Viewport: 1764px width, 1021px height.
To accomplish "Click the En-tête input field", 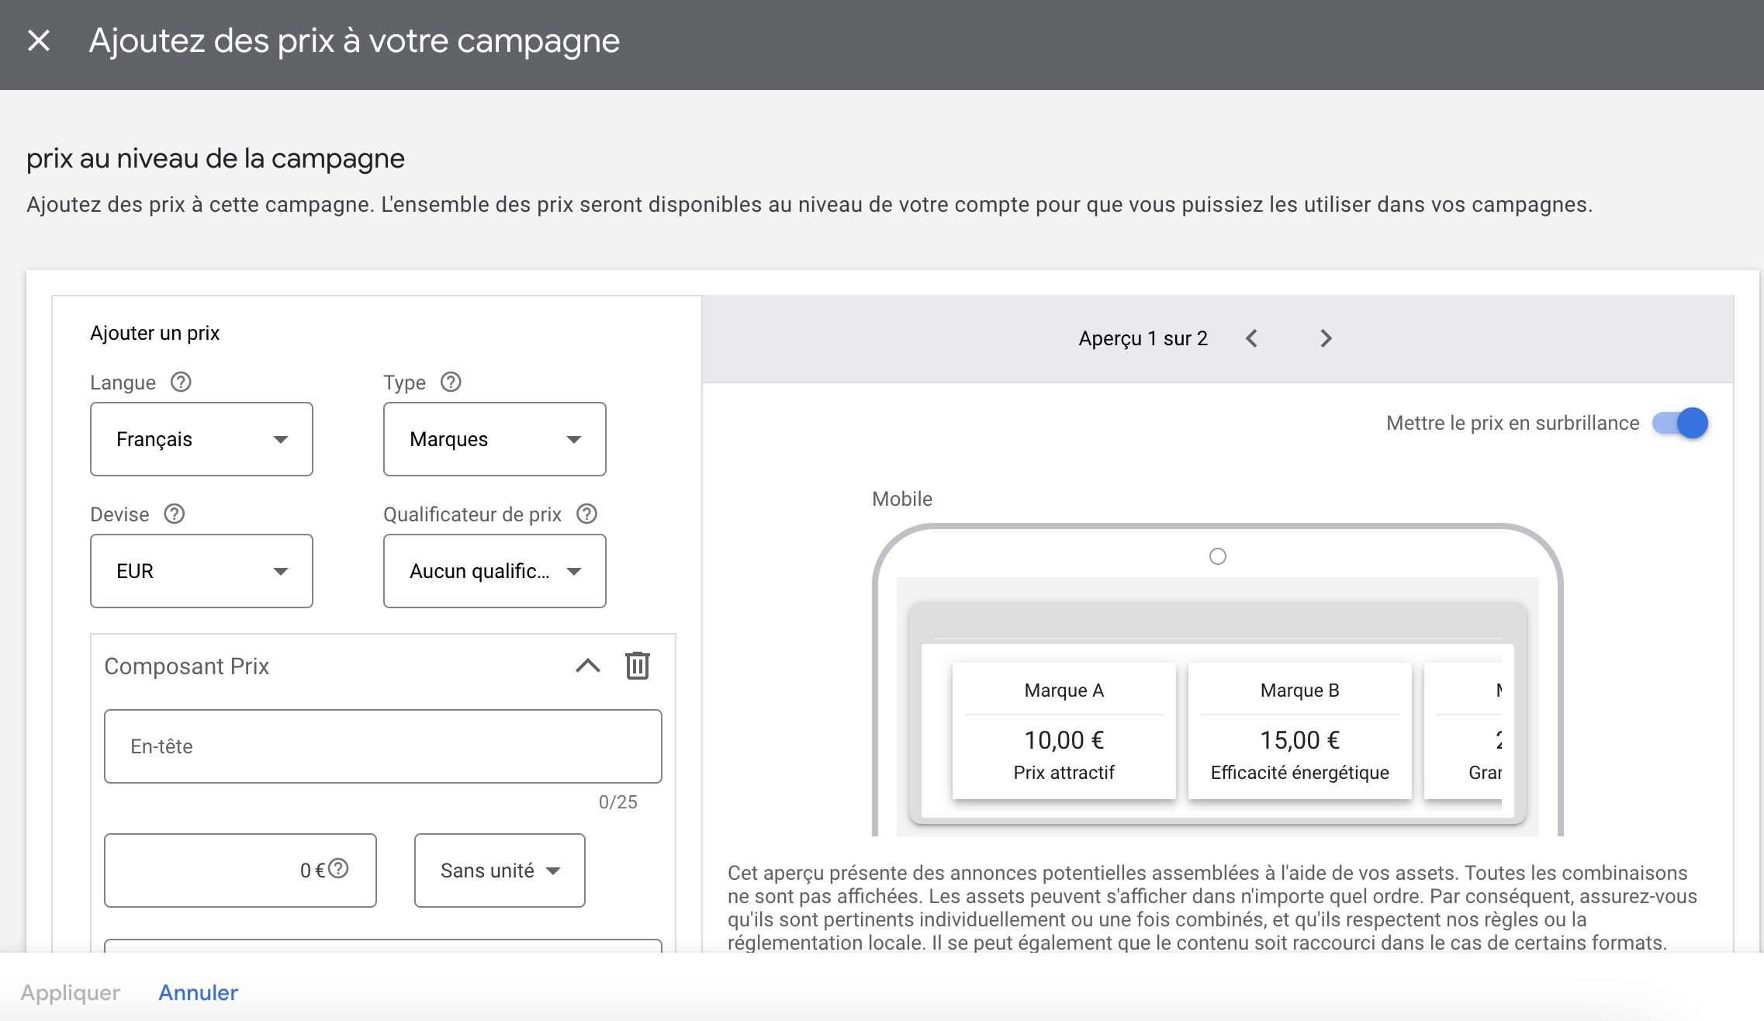I will pyautogui.click(x=383, y=746).
